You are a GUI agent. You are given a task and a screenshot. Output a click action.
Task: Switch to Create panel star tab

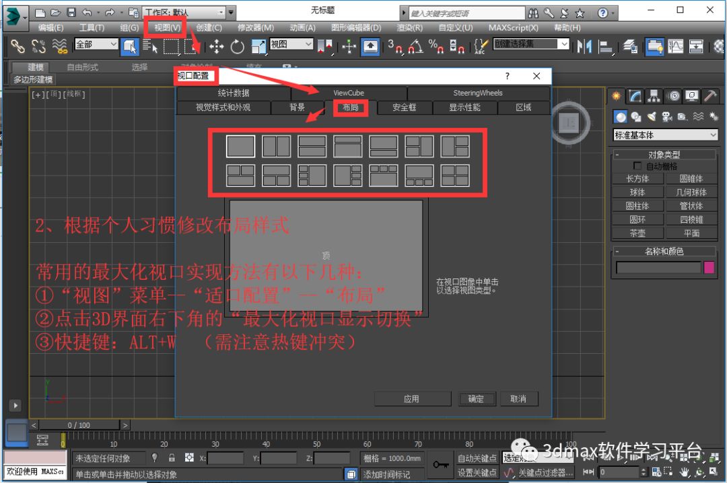616,96
